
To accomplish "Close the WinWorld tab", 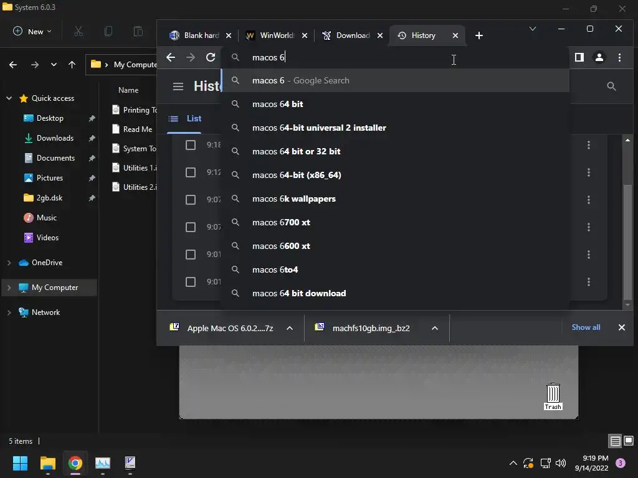I will 304,35.
